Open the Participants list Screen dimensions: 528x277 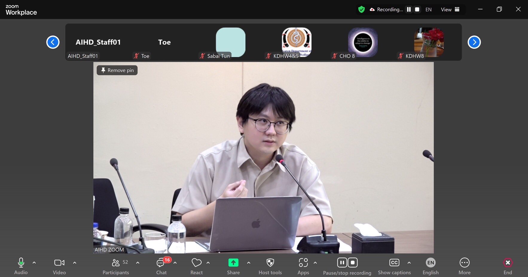point(116,263)
